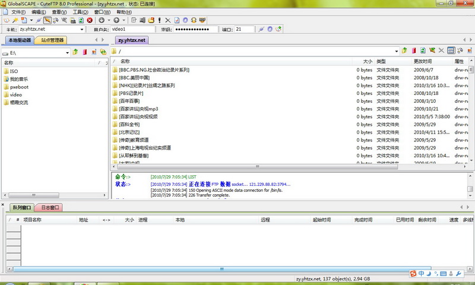Click the queue pane horizontal scrollbar
The height and width of the screenshot is (285, 475).
click(x=237, y=269)
